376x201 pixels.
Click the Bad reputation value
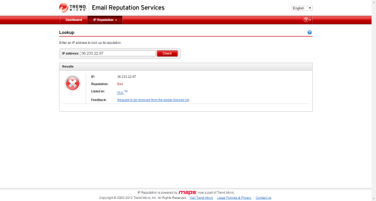(x=120, y=84)
